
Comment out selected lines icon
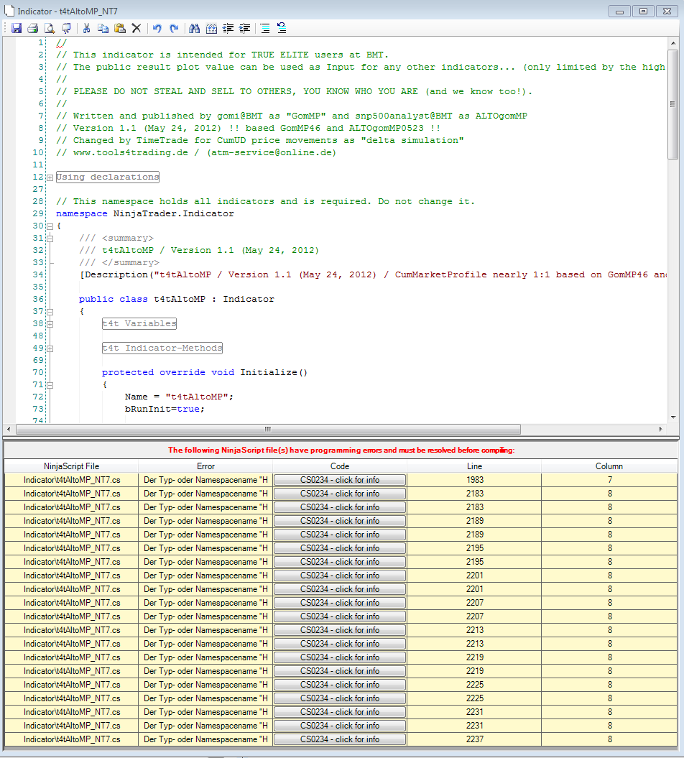265,28
